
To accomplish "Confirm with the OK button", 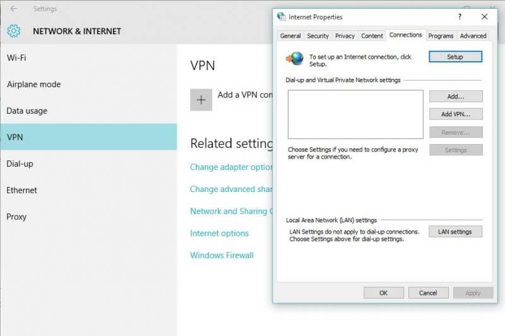I will coord(383,293).
